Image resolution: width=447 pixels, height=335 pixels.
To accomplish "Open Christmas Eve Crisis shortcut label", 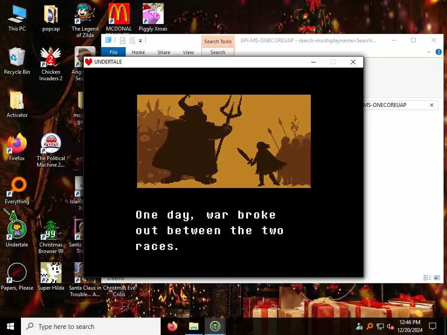I will (119, 291).
